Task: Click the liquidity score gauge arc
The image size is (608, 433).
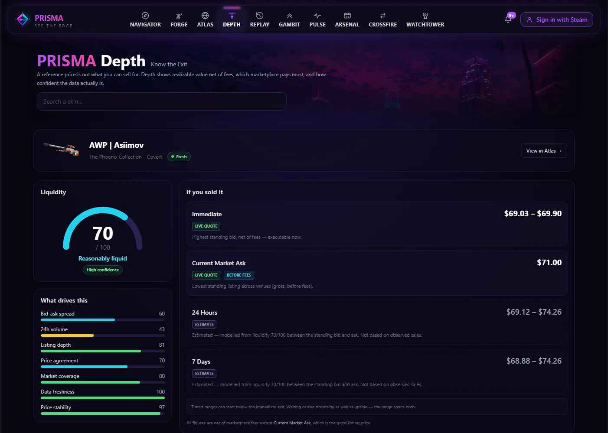Action: [103, 228]
